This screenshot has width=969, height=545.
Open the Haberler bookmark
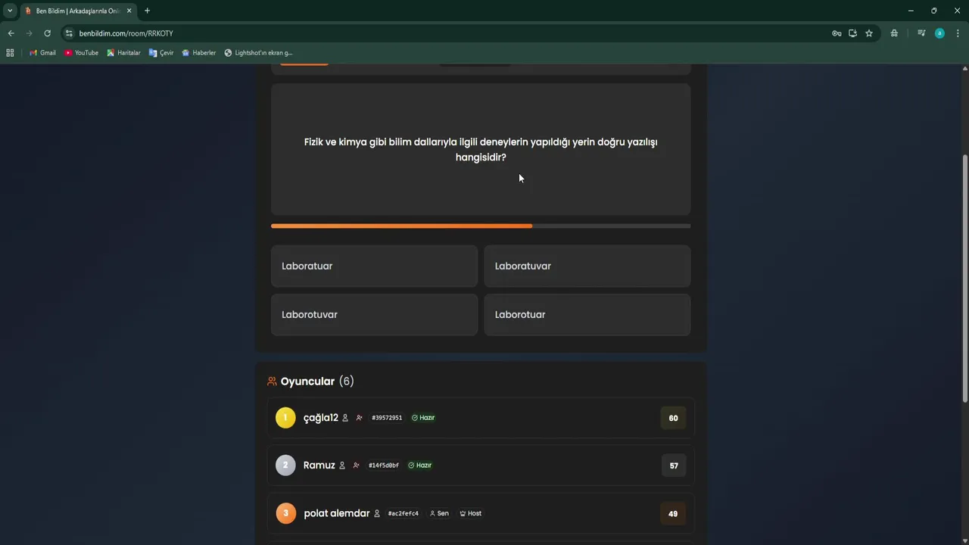pos(199,53)
